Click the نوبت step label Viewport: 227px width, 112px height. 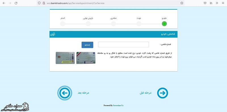point(139,18)
